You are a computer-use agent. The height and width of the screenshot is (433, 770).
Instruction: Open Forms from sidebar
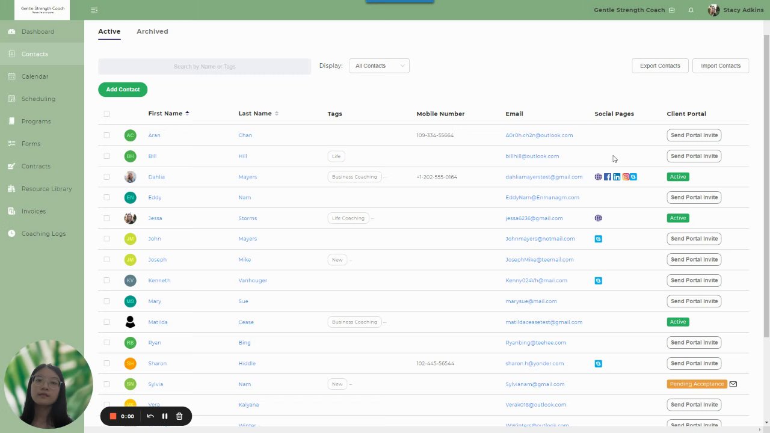pos(31,144)
